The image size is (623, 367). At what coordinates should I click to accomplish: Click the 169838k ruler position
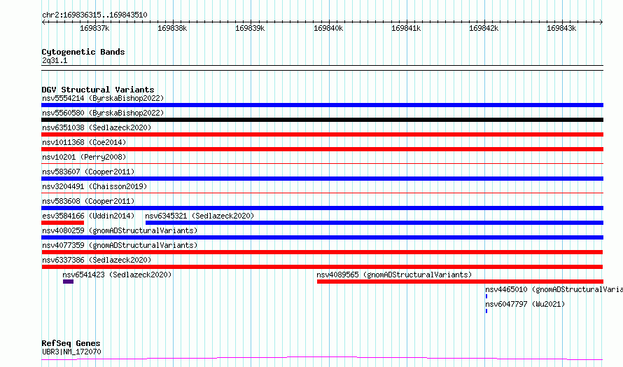tap(172, 28)
